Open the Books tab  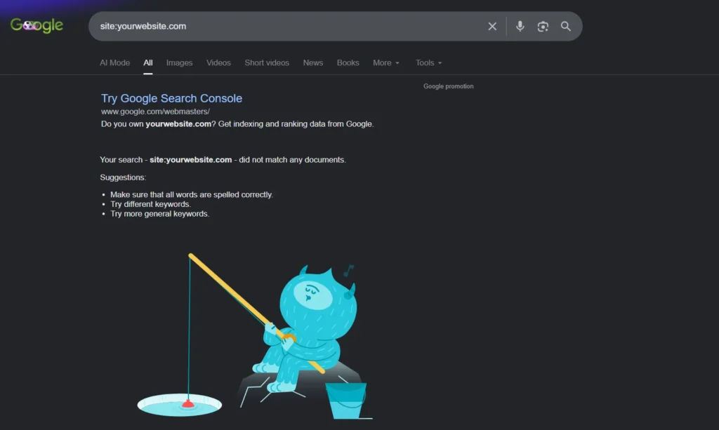click(x=348, y=62)
